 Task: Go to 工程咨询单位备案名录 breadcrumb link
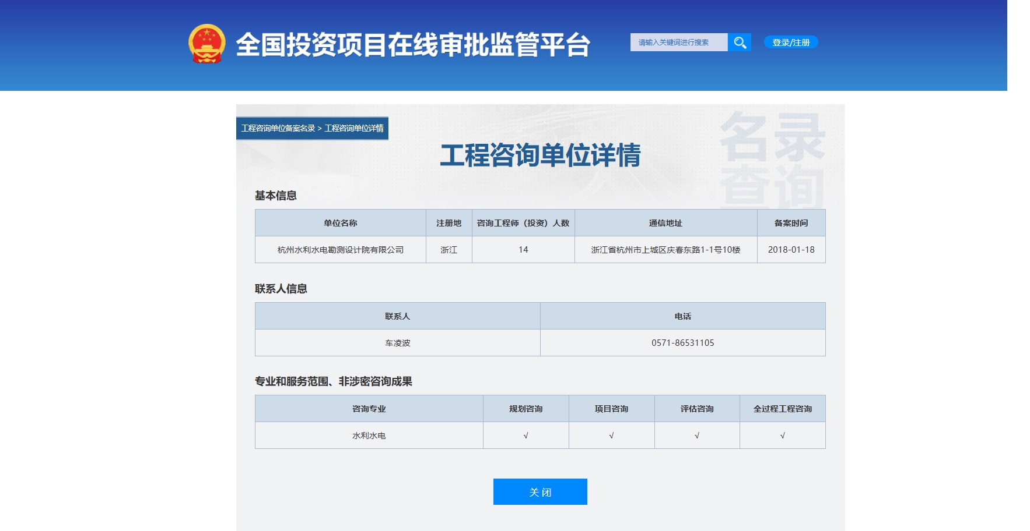tap(278, 128)
